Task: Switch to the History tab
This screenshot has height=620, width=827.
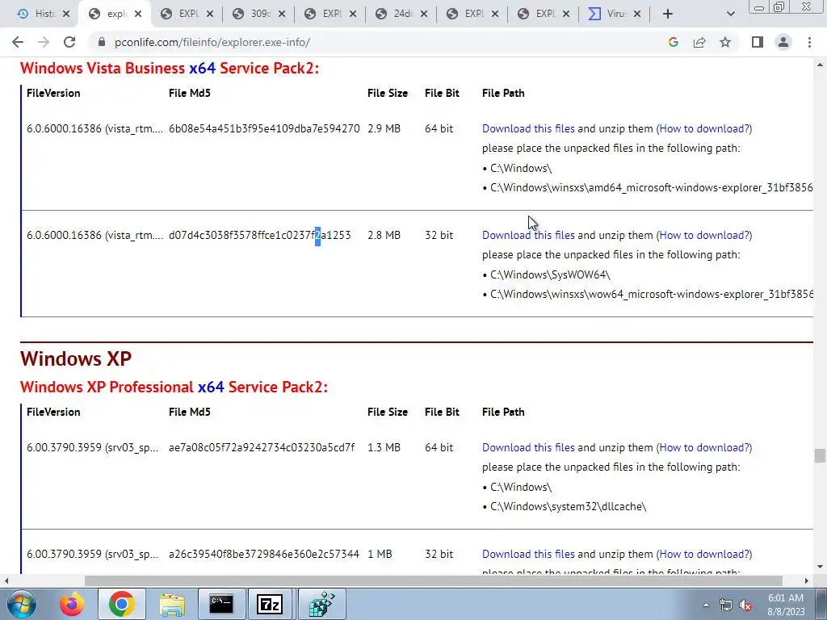Action: point(37,15)
